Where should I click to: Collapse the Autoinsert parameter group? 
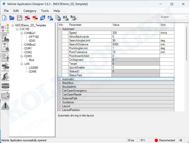pos(60,29)
